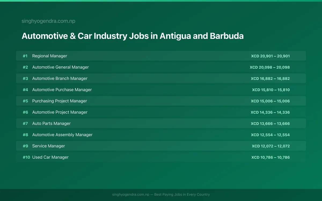
Task: Click Automotive Purchase Manager job title
Action: coord(62,90)
